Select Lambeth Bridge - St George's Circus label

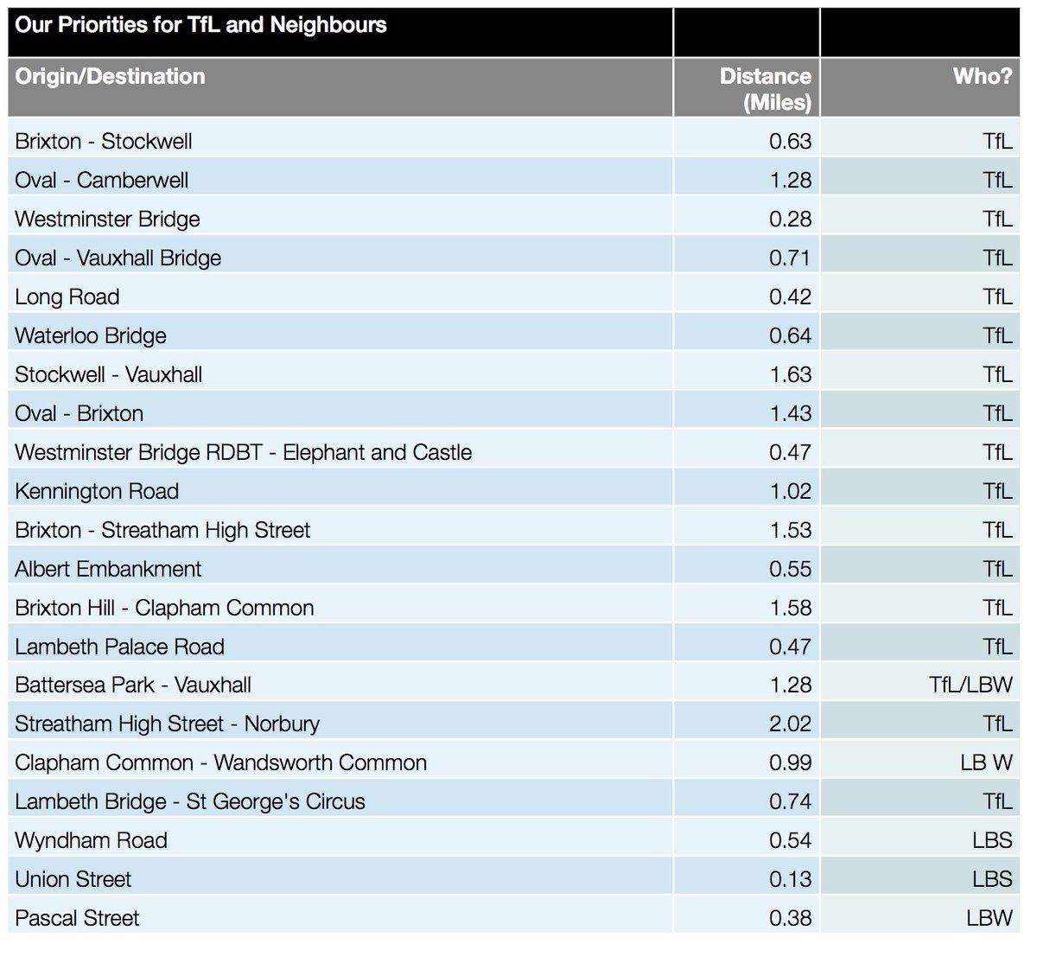click(x=190, y=801)
